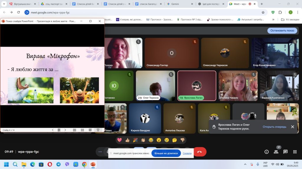302x169 pixels.
Task: Select Поліна Чикало's video tile
Action: tap(238, 86)
